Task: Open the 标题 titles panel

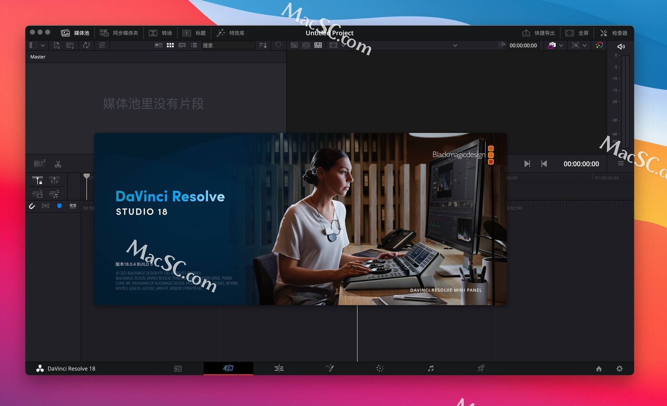Action: [194, 33]
